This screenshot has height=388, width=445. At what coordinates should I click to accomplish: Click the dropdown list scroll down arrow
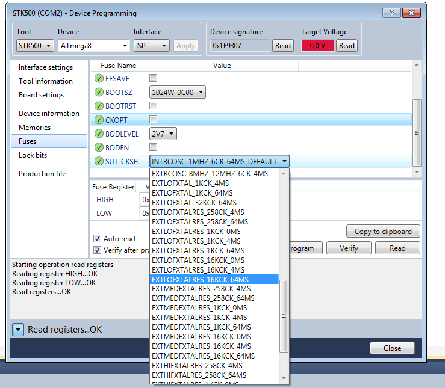284,378
